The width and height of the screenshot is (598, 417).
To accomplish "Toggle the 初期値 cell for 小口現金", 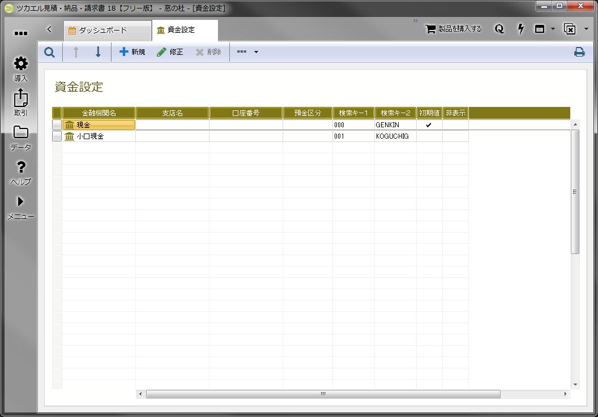I will [429, 136].
